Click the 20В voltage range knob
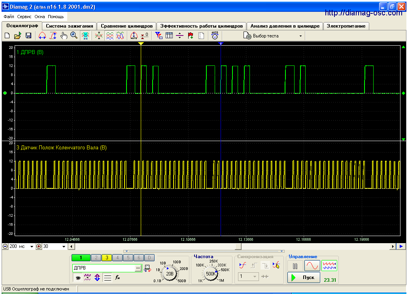Viewport: 408px width, 294px height. [170, 274]
